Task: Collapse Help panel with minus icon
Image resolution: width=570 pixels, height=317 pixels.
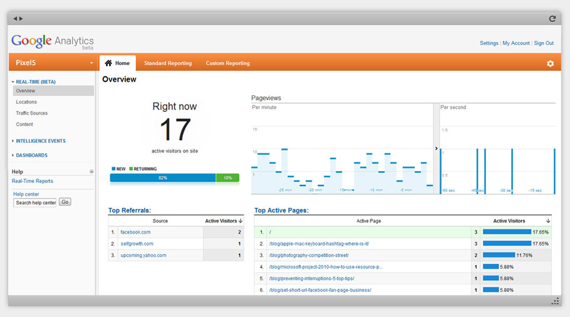Action: 91,171
